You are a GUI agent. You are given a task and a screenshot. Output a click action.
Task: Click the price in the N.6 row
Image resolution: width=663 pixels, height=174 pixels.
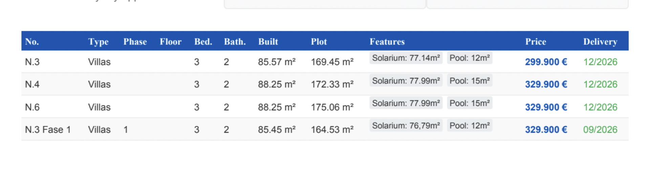pos(546,107)
